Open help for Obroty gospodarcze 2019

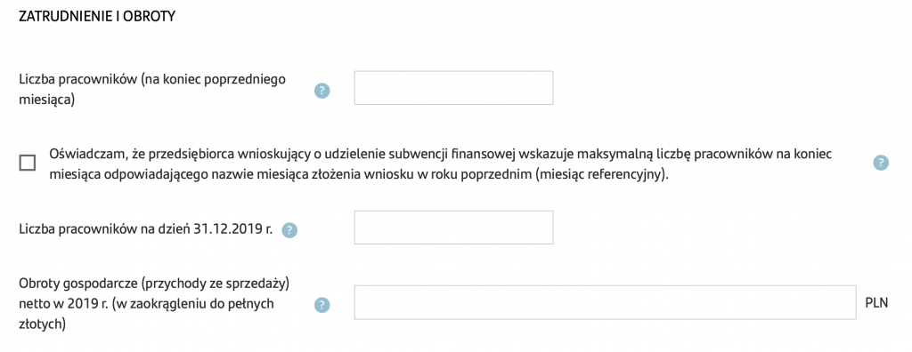coord(322,305)
